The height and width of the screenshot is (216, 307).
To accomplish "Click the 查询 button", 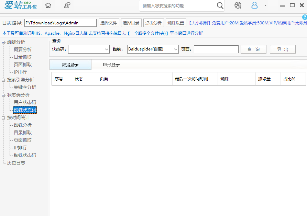I will (253, 49).
